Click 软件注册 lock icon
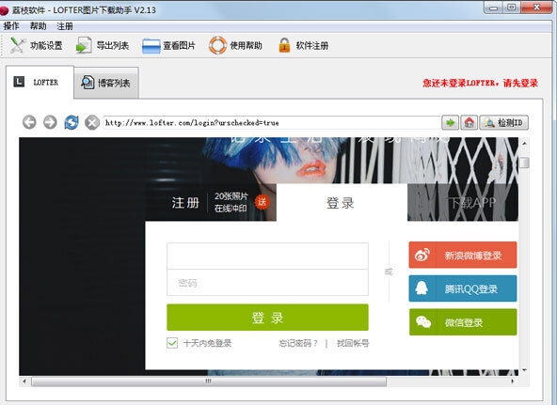Viewport: 557px width, 405px height. (x=284, y=45)
